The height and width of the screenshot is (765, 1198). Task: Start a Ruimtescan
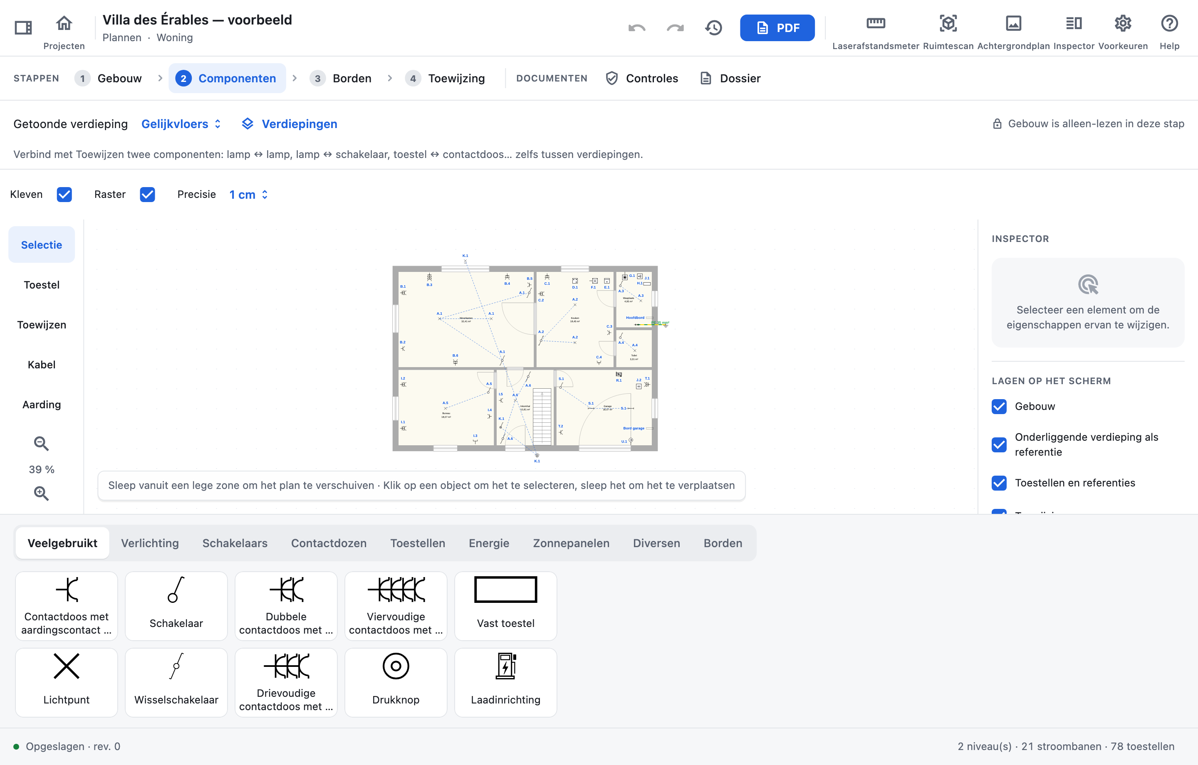coord(948,32)
